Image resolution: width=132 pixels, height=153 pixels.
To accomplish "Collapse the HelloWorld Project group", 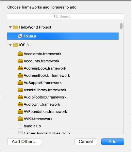I will point(10,27).
